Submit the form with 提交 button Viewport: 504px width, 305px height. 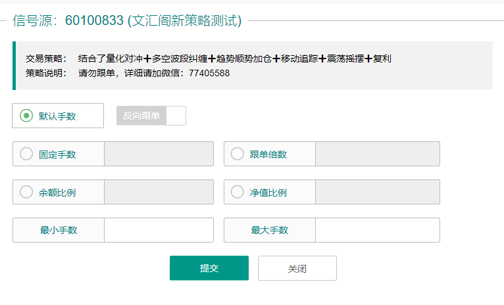click(x=209, y=268)
